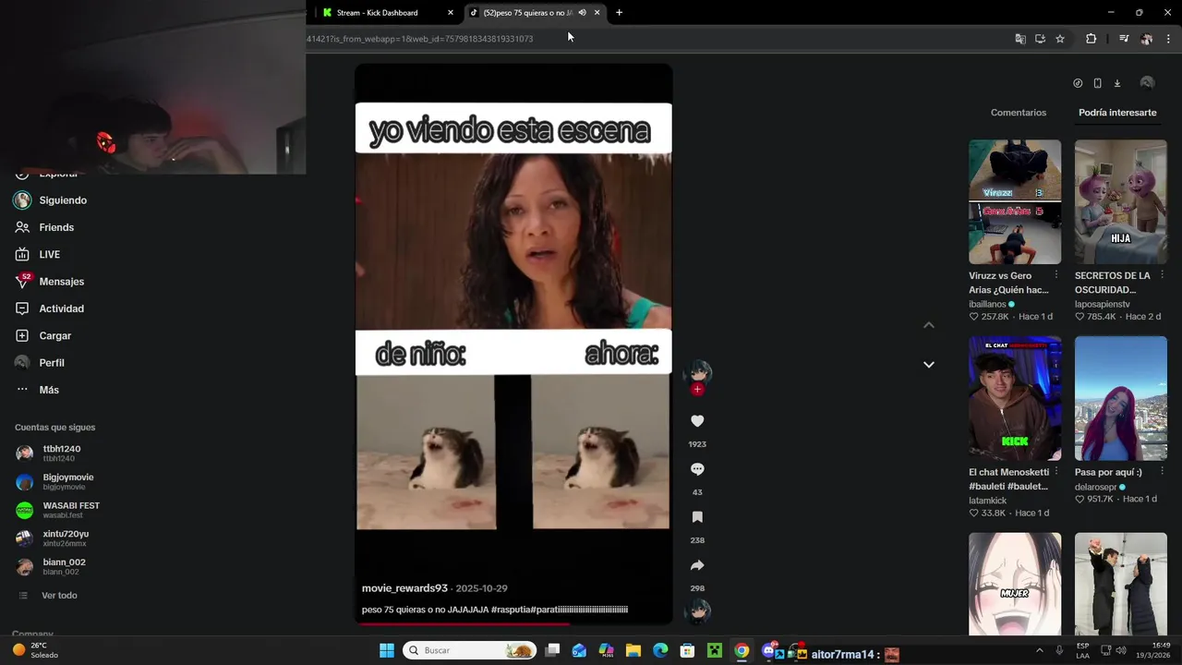Open Chrome three-dot menu
Image resolution: width=1182 pixels, height=665 pixels.
point(1169,39)
